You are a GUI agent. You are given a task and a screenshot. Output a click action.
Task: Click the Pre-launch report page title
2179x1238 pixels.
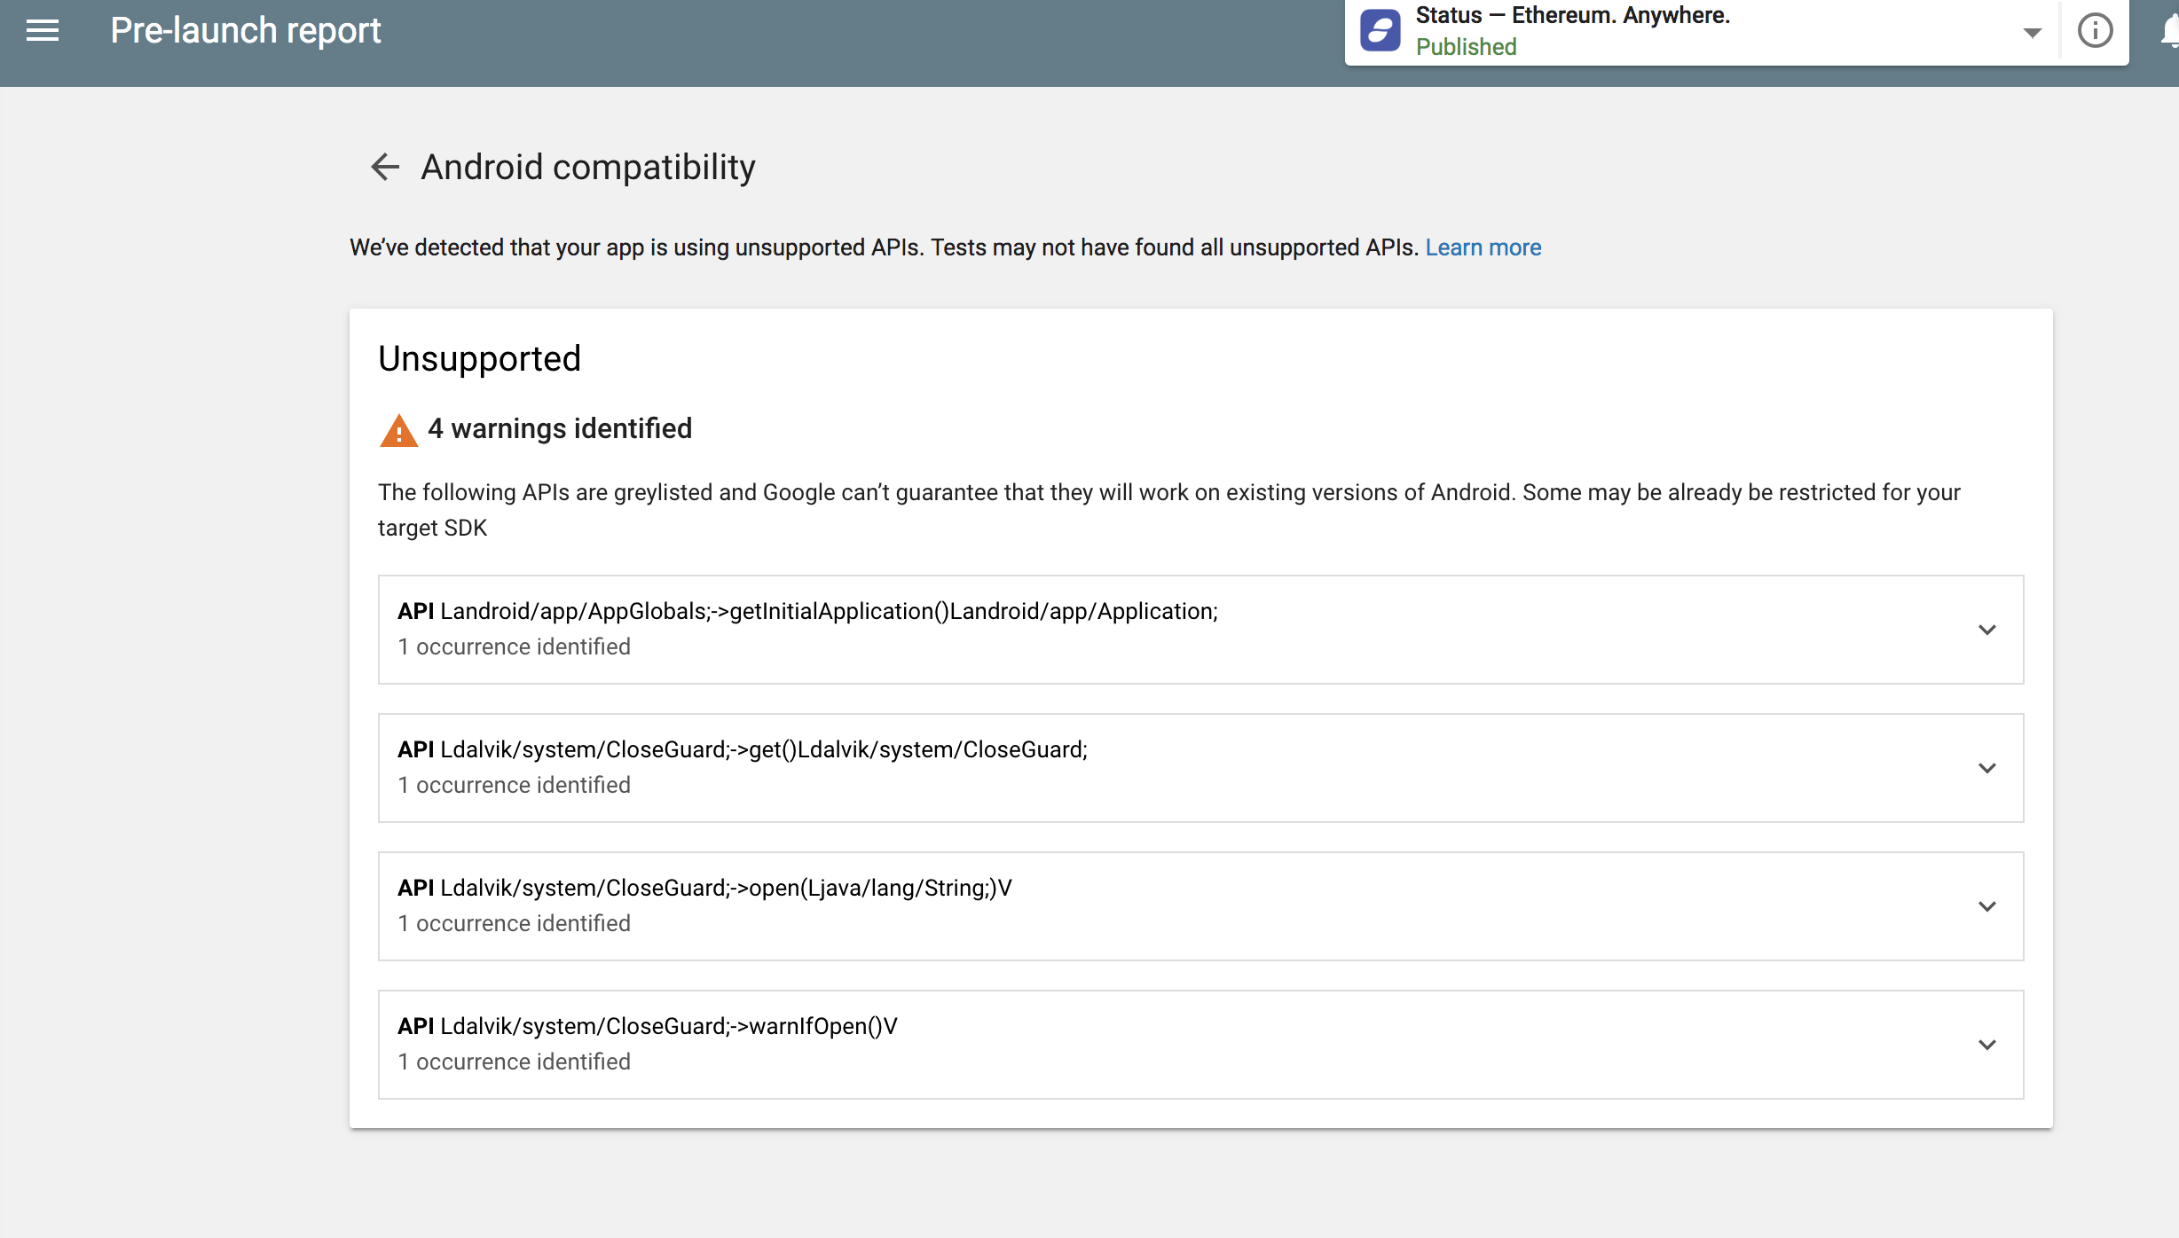coord(246,31)
